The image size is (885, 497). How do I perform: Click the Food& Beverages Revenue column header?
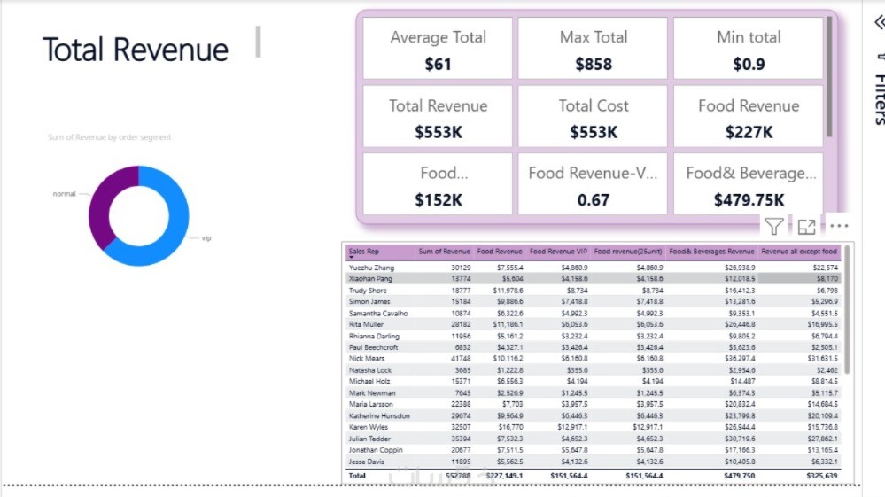[x=711, y=252]
